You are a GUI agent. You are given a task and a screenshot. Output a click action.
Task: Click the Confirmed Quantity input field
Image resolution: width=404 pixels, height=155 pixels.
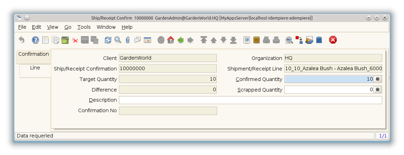click(329, 79)
